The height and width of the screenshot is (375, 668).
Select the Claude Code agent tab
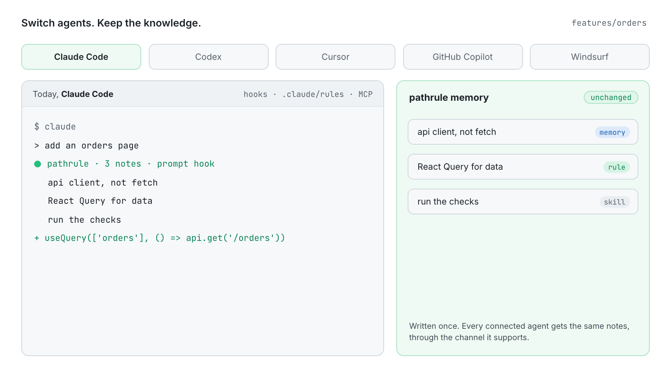coord(81,57)
